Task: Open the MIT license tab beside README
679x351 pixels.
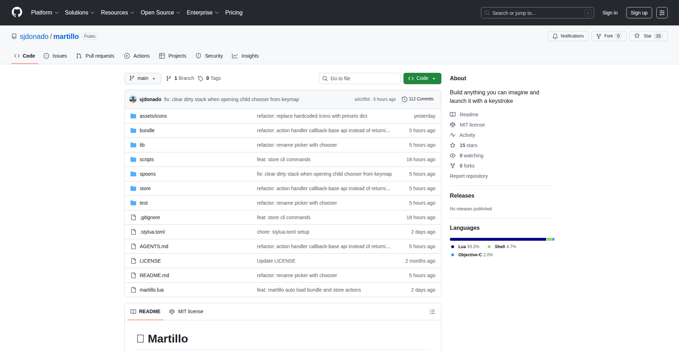Action: point(186,311)
